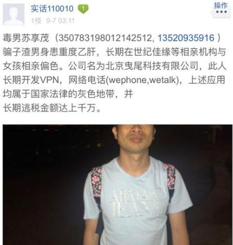Screen dimensions: 233x245
Task: Tap the 相亲机构 wording in the post
Action: pos(198,52)
